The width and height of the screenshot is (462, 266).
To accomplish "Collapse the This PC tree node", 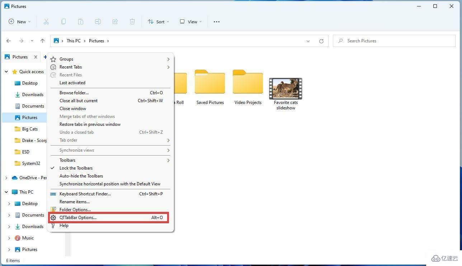I will point(6,192).
